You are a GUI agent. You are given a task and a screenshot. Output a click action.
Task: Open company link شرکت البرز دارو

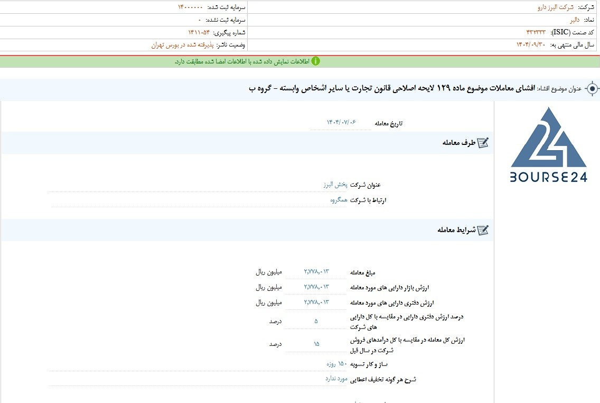(x=555, y=7)
